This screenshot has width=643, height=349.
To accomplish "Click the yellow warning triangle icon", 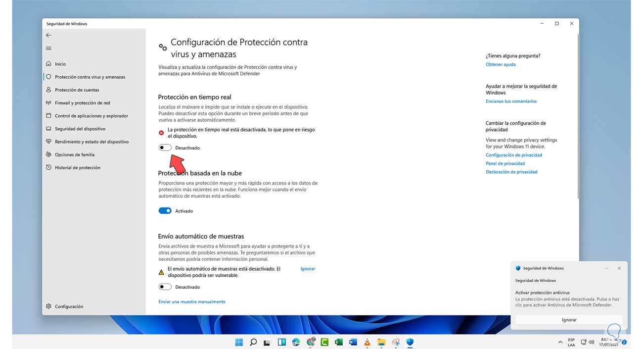I will coord(161,272).
